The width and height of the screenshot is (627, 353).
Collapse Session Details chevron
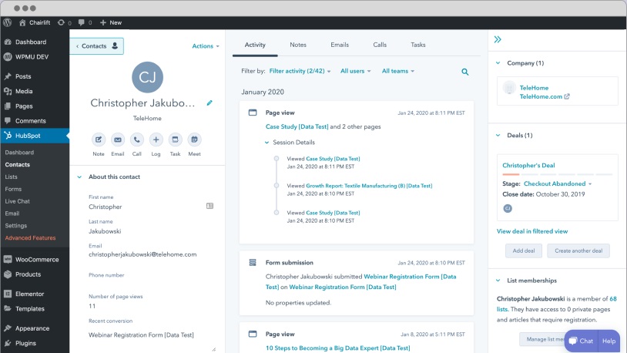pyautogui.click(x=267, y=143)
